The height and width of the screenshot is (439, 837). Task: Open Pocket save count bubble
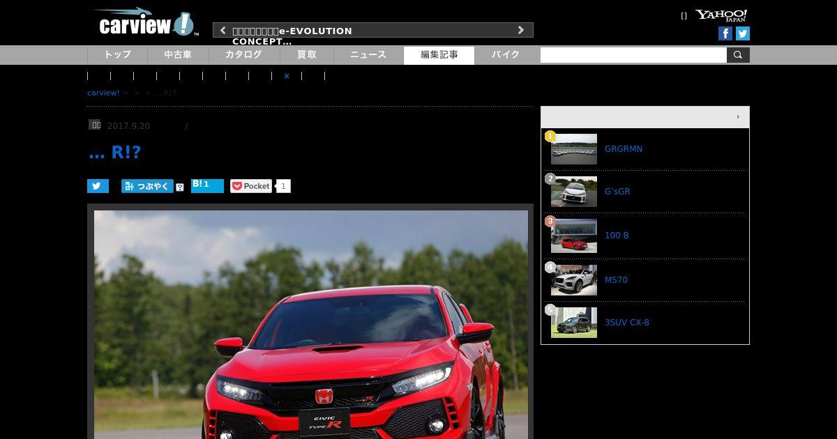[x=283, y=186]
